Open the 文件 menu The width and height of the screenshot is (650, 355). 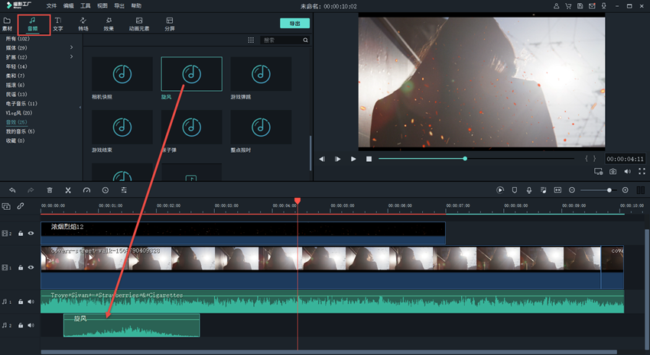click(51, 6)
